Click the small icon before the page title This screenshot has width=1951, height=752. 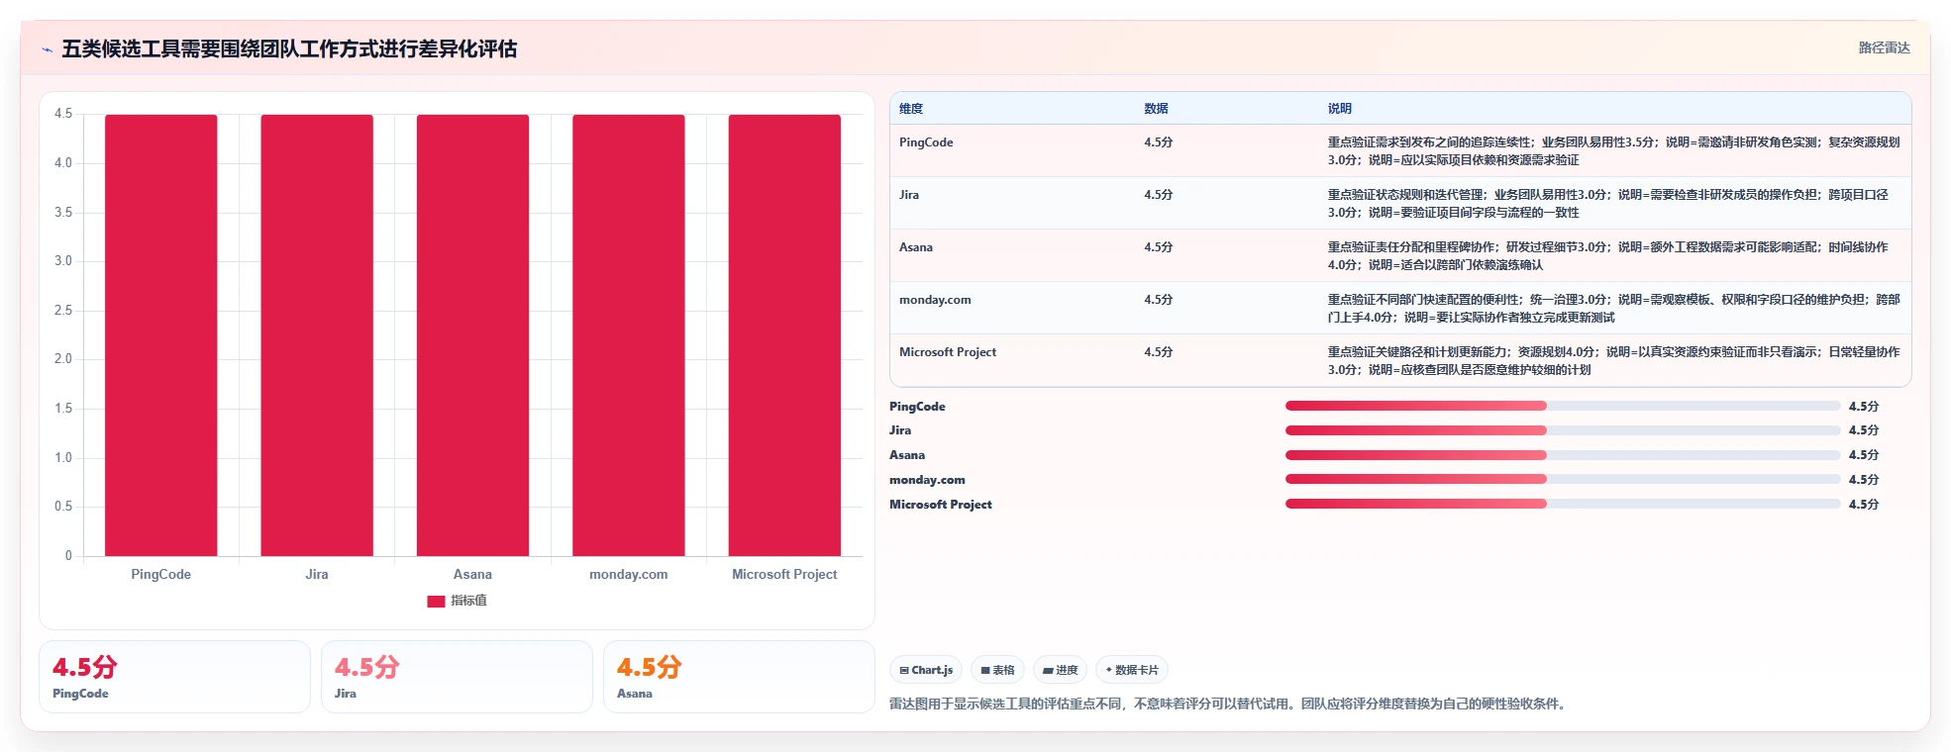point(47,49)
